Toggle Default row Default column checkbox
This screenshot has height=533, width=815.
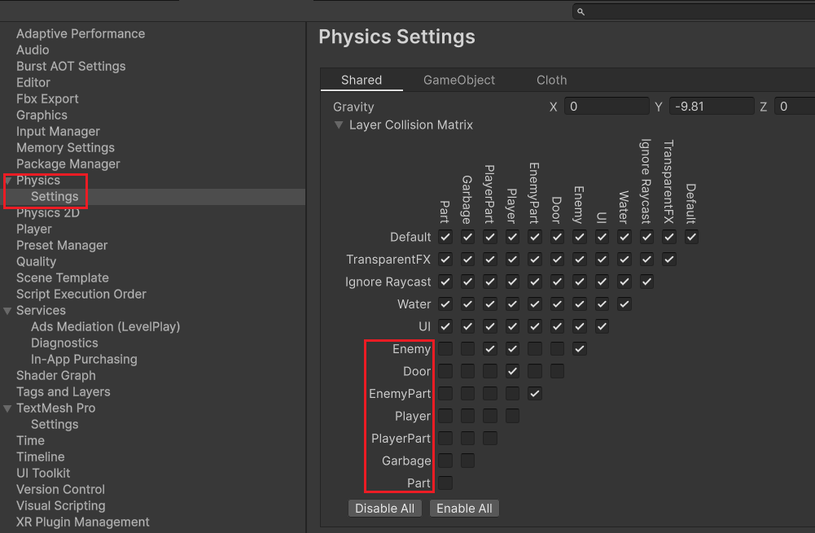[x=691, y=237]
